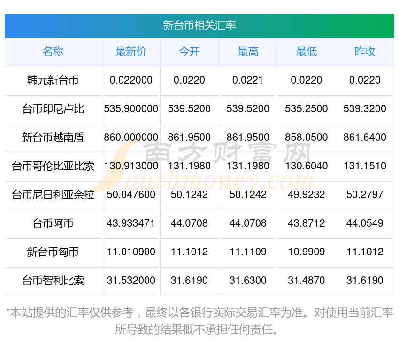Open the 台币哥伦比亚比索 row name

[53, 166]
